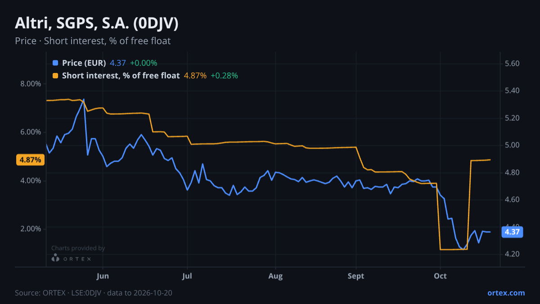The image size is (540, 304).
Task: Click the 4.80 right axis label
Action: click(x=513, y=172)
